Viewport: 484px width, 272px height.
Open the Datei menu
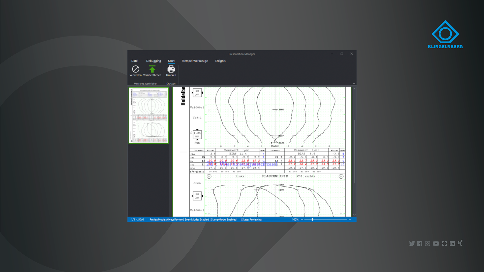(x=135, y=61)
